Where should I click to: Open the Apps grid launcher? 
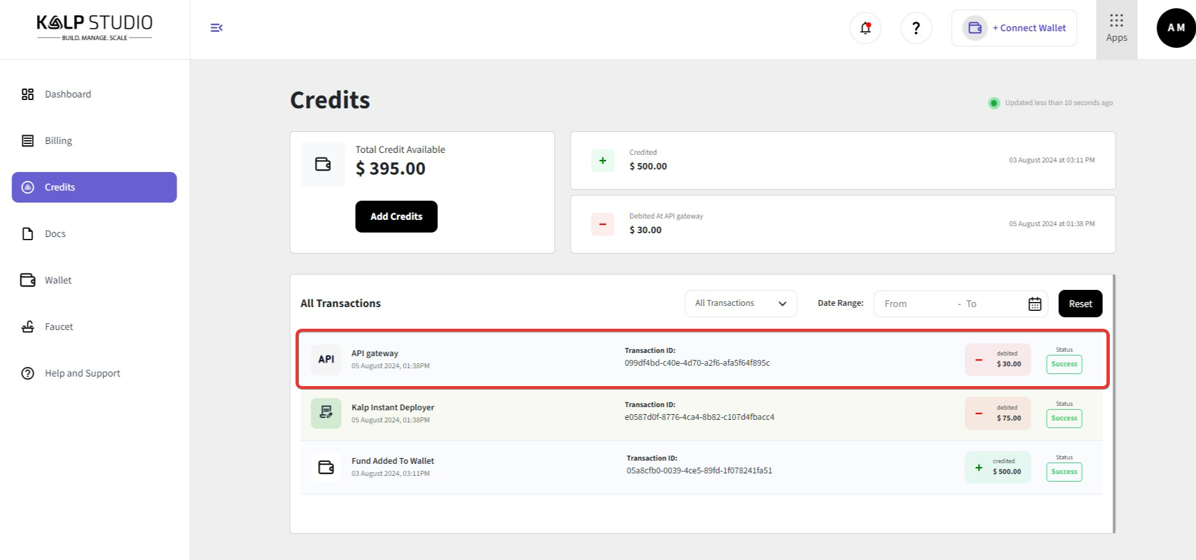(1116, 29)
